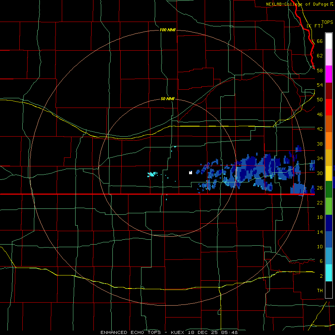The height and width of the screenshot is (335, 335).
Task: Click the 10 DEC 25 date stamp
Action: click(x=203, y=332)
